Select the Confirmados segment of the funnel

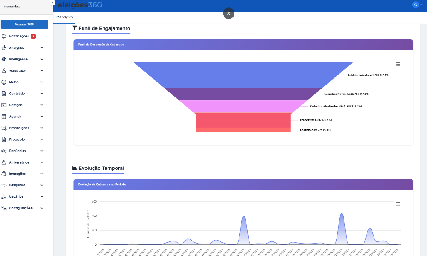[x=243, y=130]
